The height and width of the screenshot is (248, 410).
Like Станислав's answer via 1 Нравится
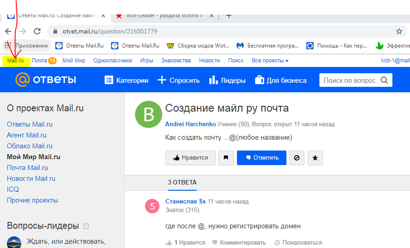(x=186, y=242)
